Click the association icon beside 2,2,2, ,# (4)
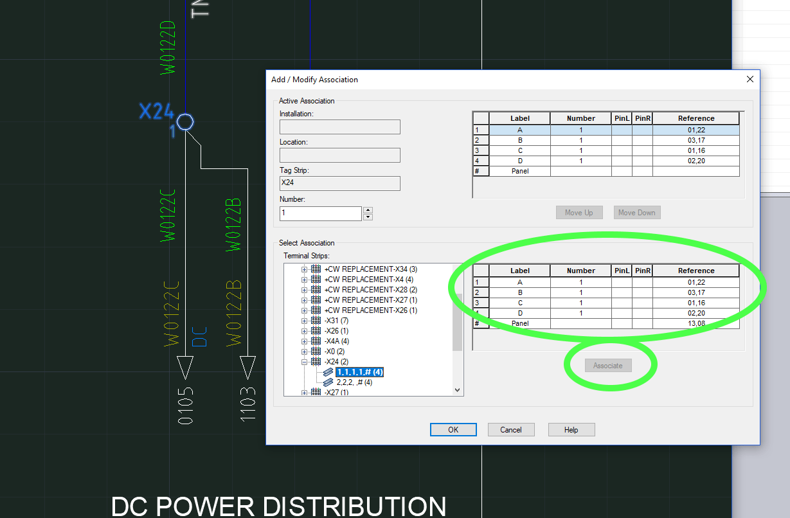This screenshot has height=518, width=790. (328, 382)
